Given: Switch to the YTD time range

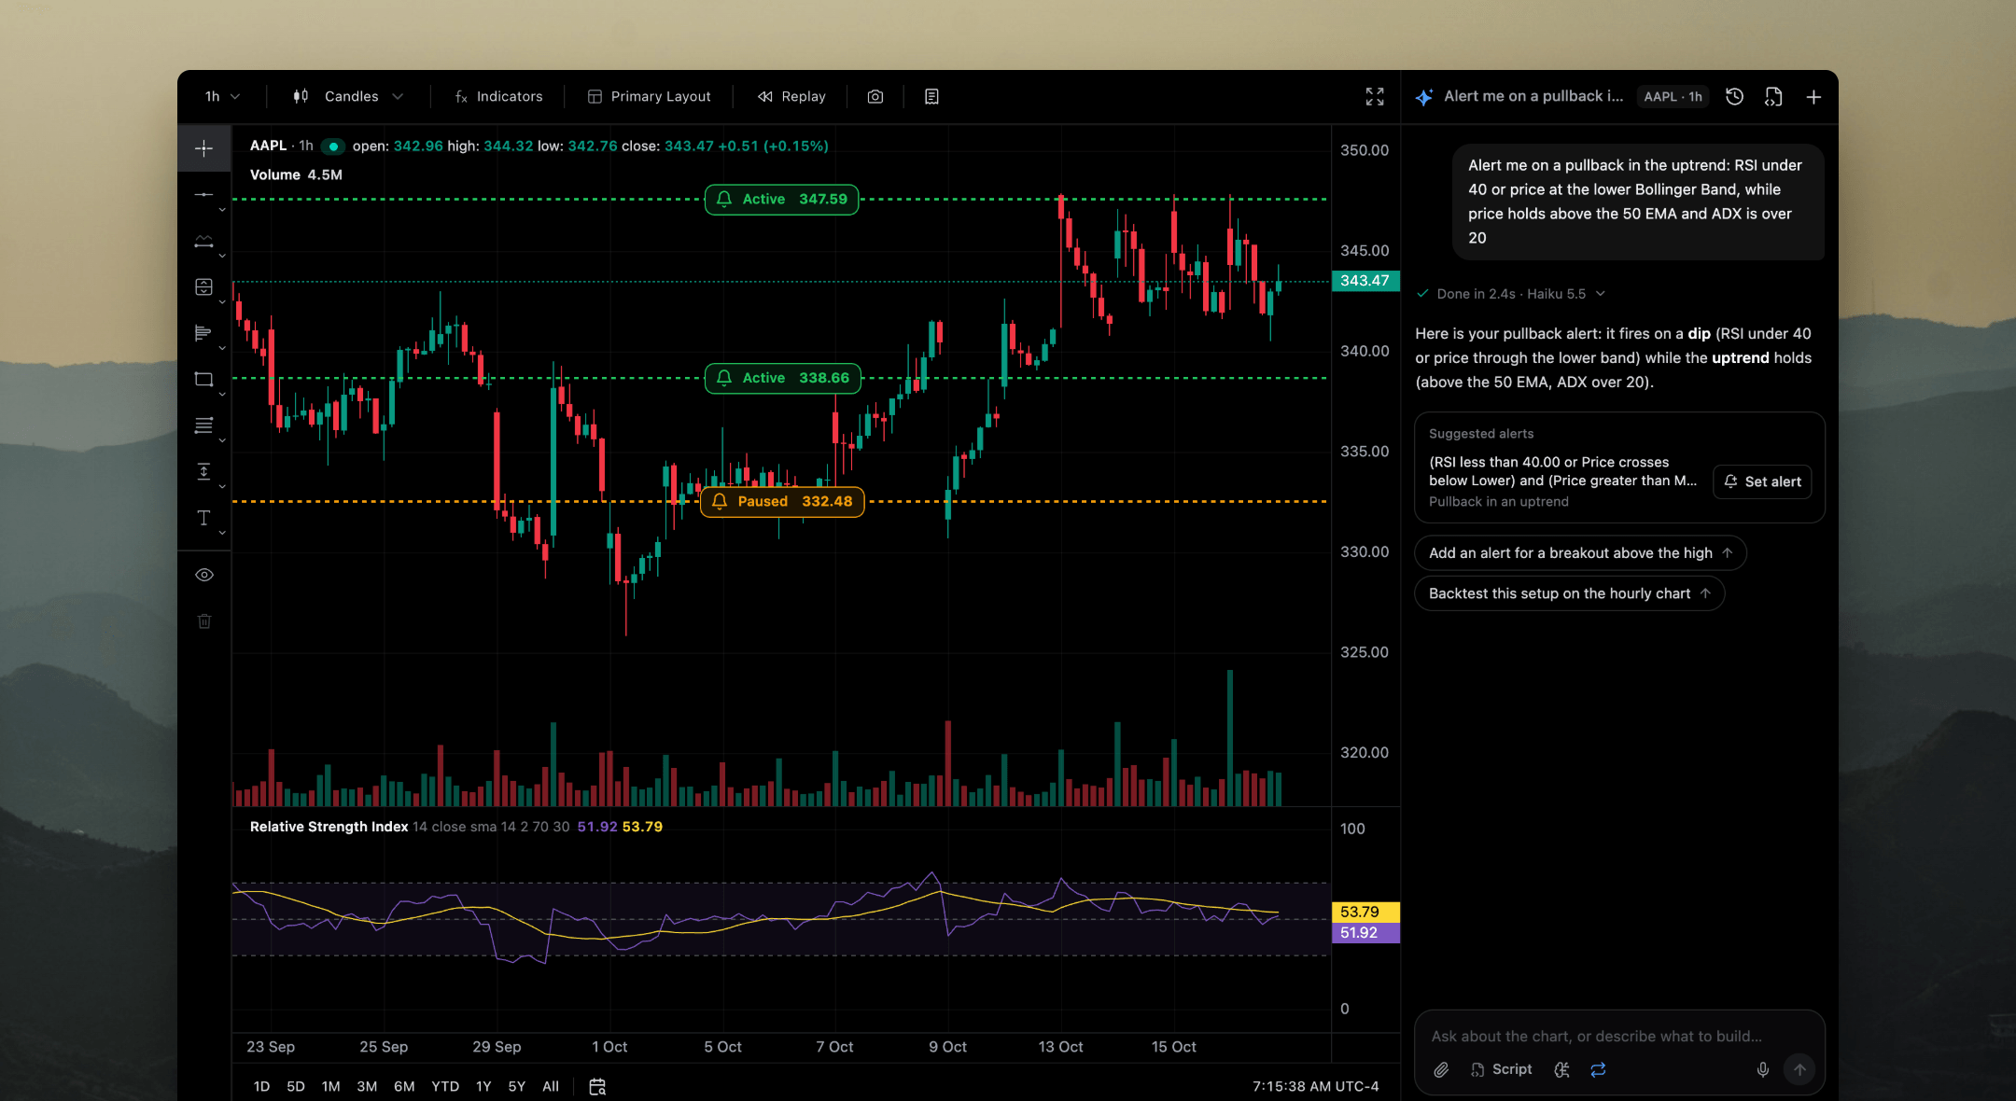Looking at the screenshot, I should click(445, 1086).
